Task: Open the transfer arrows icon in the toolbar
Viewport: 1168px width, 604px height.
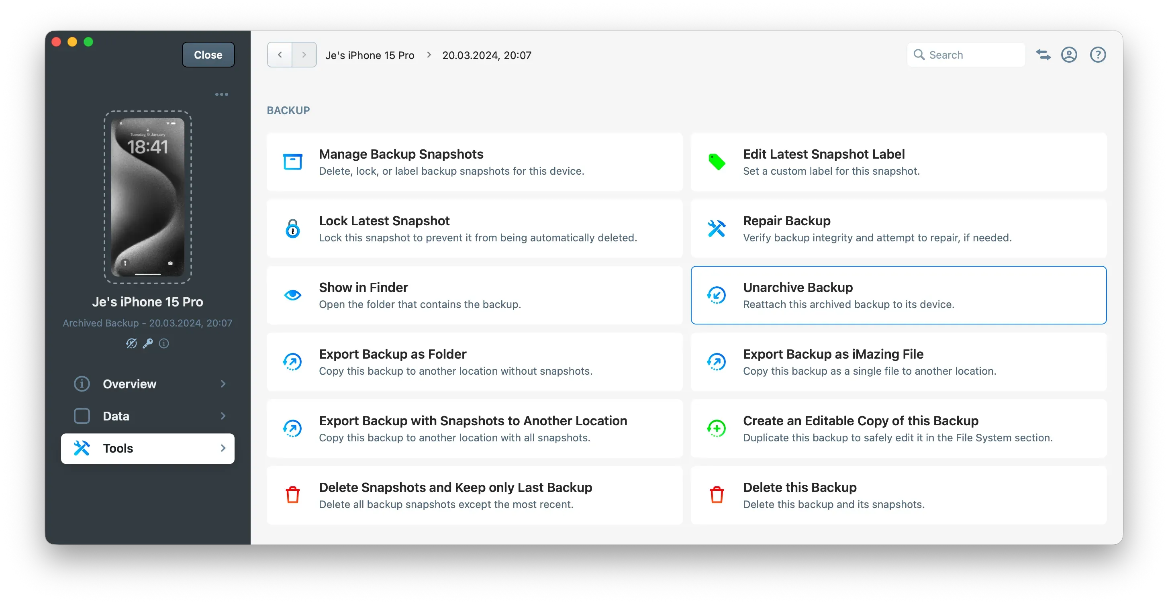Action: [x=1042, y=54]
